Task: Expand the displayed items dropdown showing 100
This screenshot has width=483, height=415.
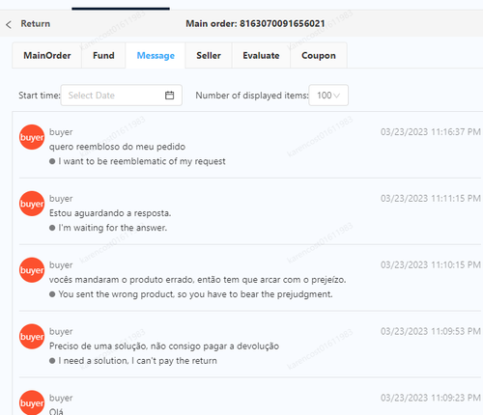Action: [328, 96]
